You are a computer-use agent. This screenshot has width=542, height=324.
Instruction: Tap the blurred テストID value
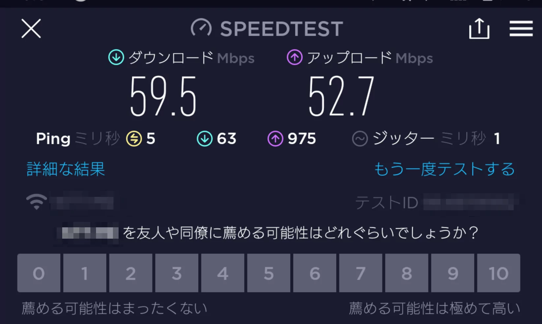click(468, 202)
